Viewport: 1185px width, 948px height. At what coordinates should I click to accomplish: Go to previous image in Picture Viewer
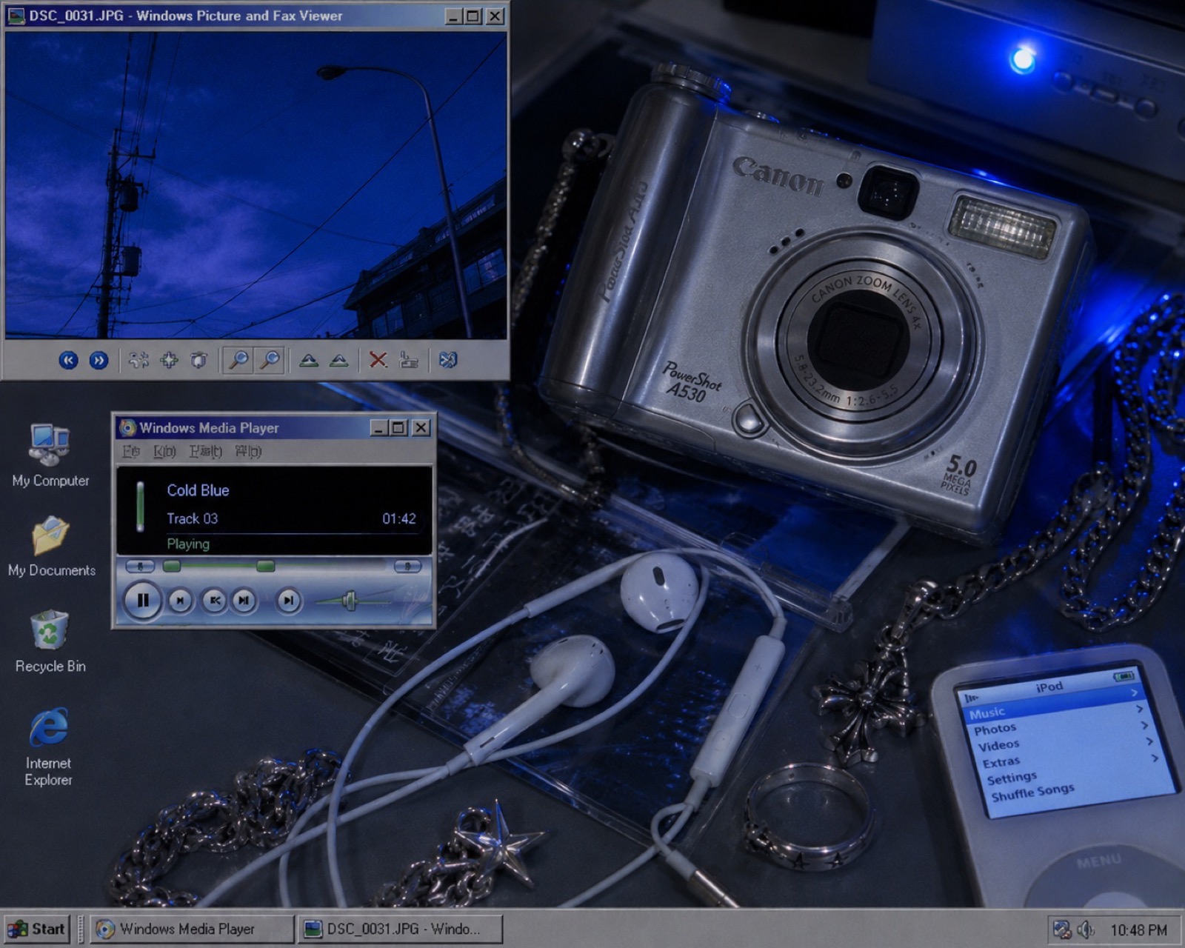pos(68,361)
